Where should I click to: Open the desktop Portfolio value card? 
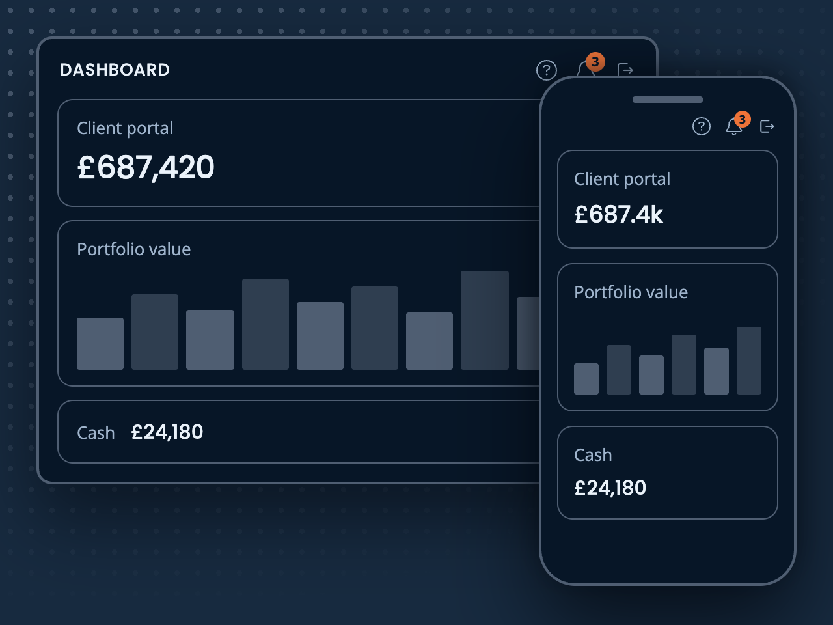[299, 303]
